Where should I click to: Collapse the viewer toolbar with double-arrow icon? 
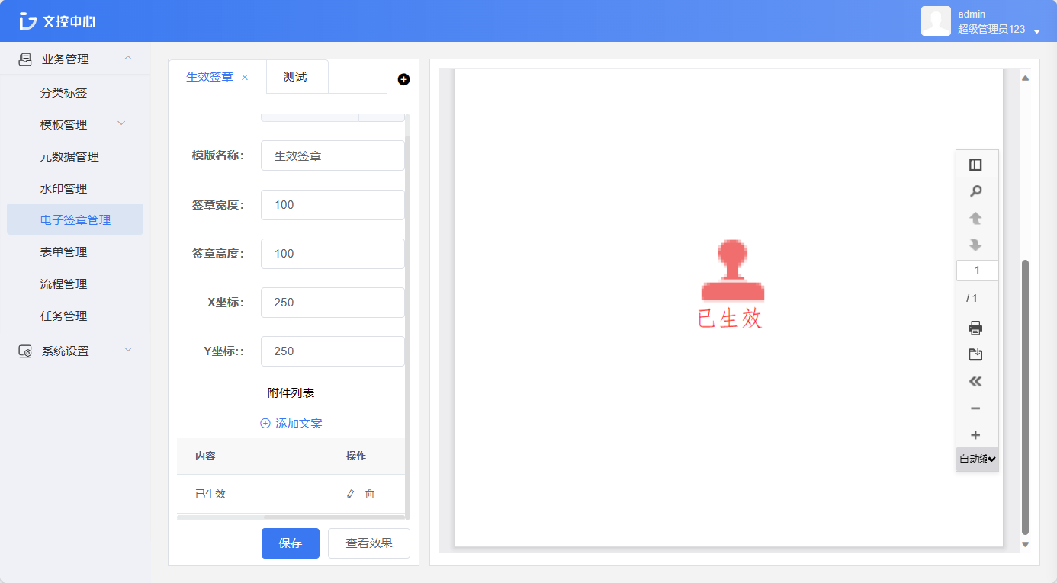(977, 381)
